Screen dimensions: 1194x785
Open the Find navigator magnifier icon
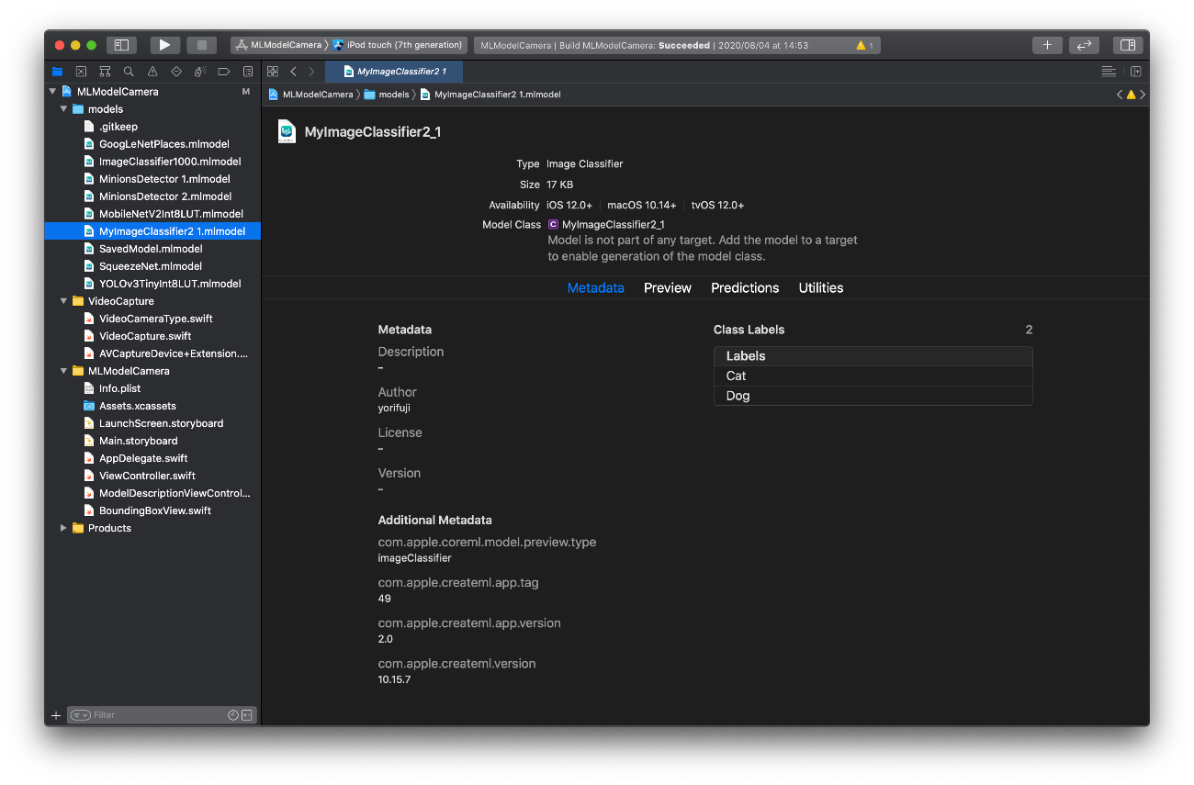point(129,72)
